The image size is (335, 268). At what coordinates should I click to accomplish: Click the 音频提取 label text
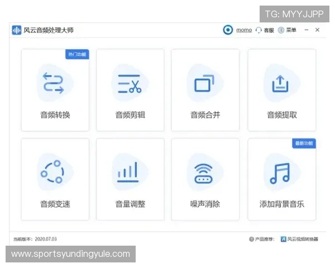tap(282, 115)
